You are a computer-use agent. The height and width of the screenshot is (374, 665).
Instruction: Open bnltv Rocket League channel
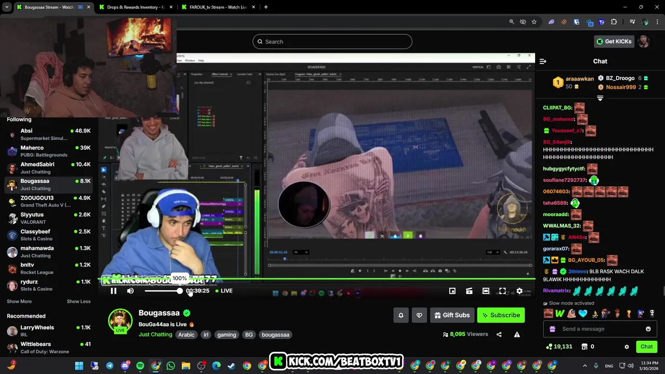49,268
